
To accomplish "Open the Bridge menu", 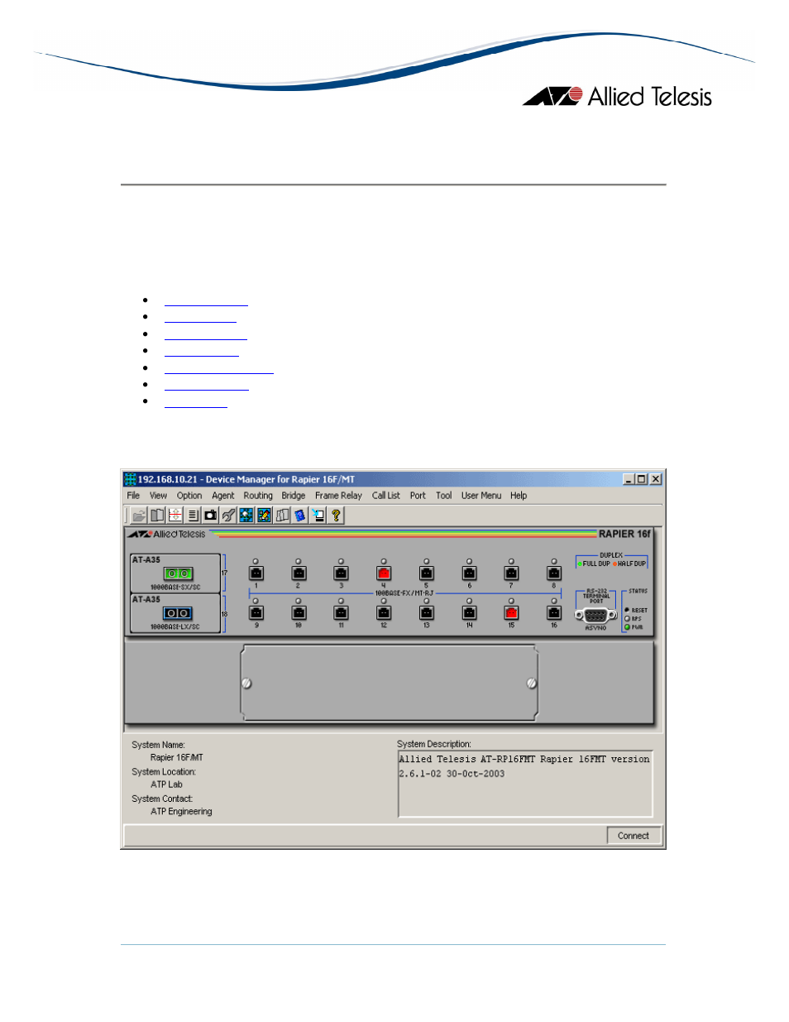I will pyautogui.click(x=294, y=496).
